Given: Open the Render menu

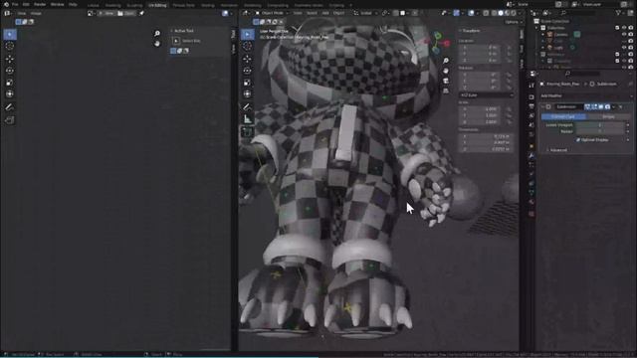Looking at the screenshot, I should click(x=40, y=4).
